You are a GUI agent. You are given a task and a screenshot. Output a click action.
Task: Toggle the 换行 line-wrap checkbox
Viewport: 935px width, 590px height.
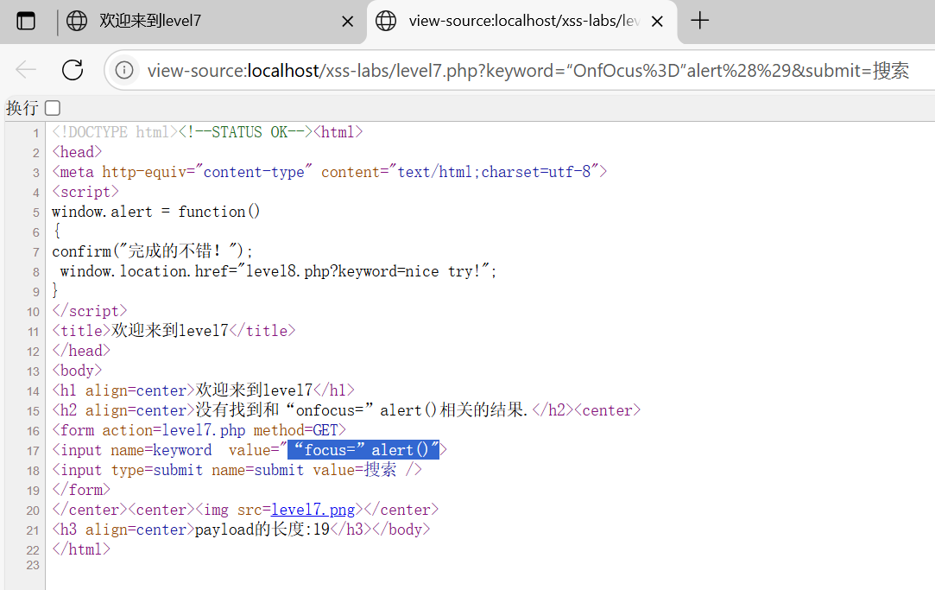coord(53,108)
